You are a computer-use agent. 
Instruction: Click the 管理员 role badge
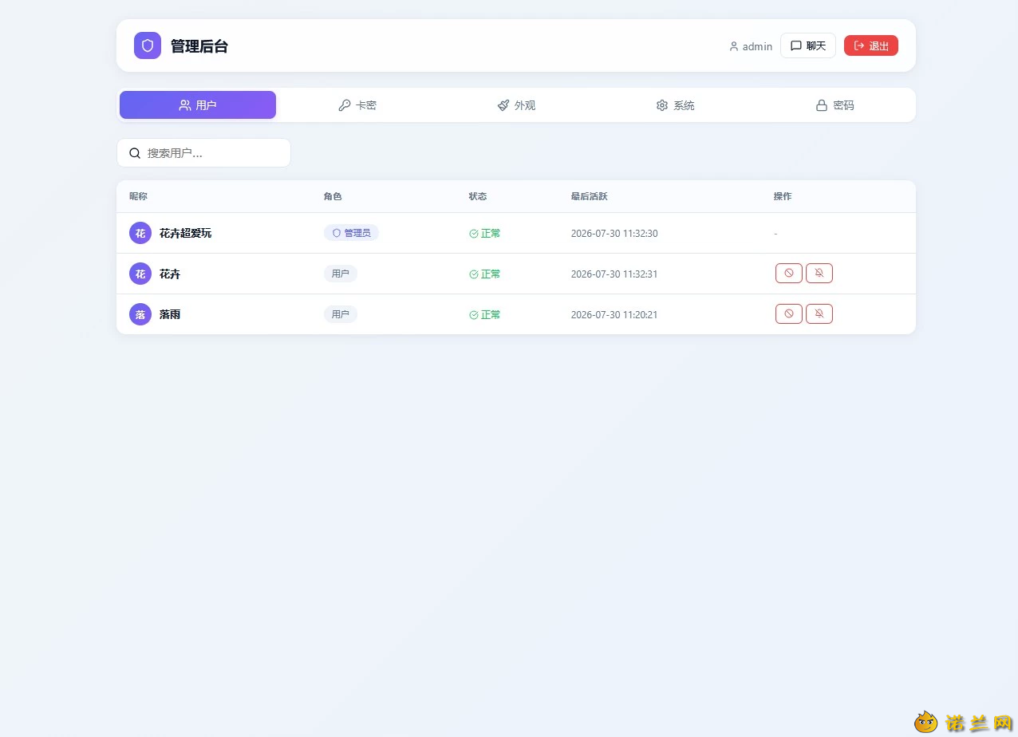[x=351, y=233]
